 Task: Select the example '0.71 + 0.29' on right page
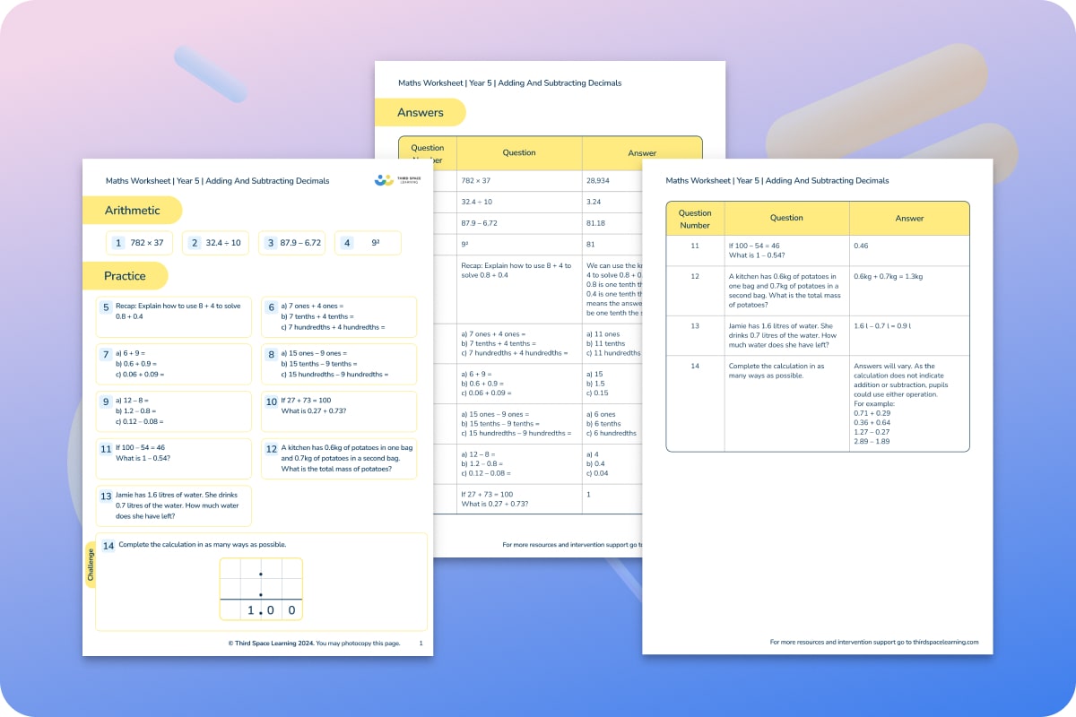click(872, 414)
